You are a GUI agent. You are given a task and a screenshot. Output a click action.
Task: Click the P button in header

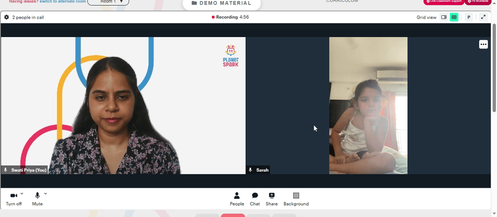tap(469, 17)
